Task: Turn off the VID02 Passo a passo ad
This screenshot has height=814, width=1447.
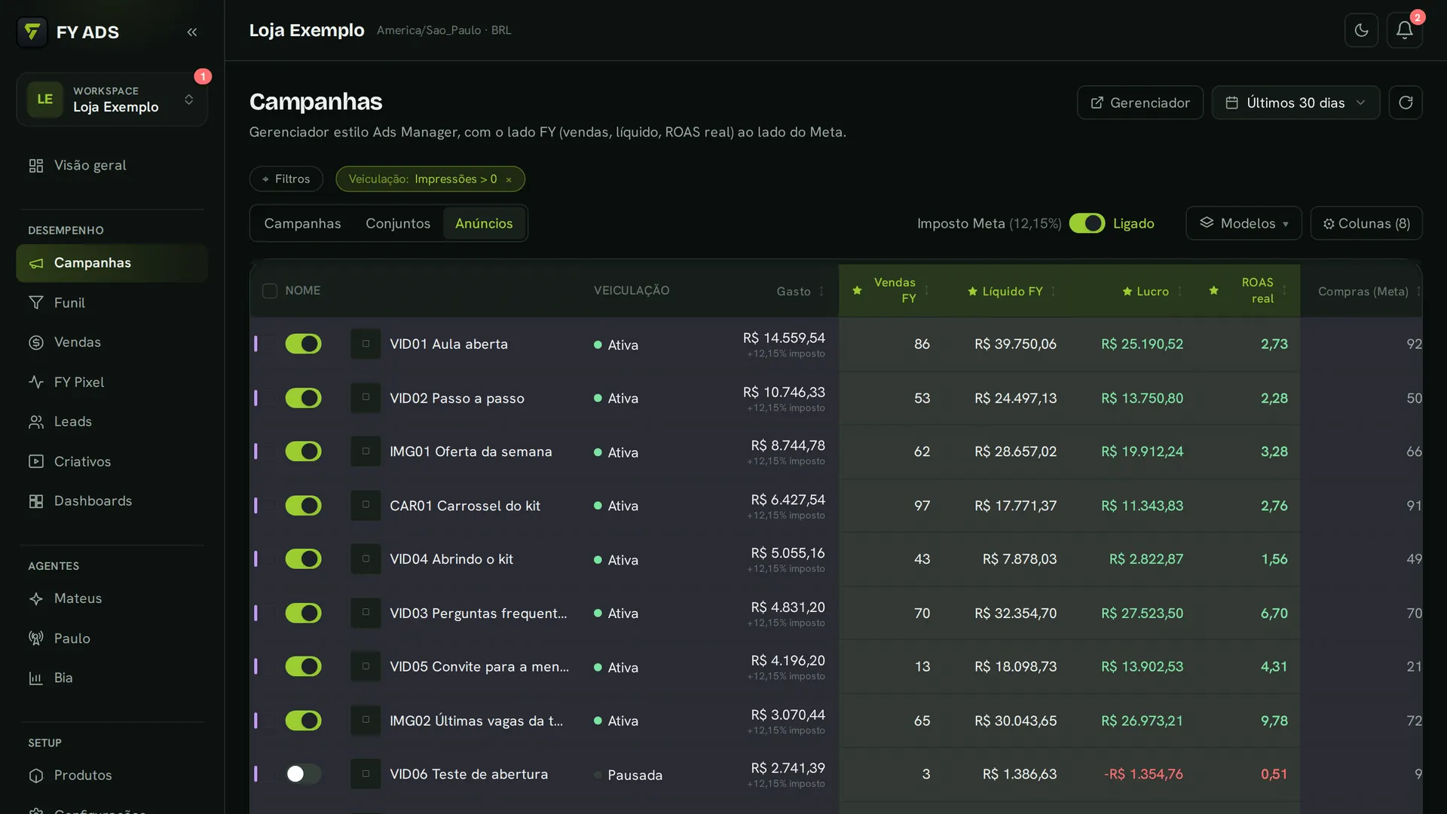Action: click(x=303, y=398)
